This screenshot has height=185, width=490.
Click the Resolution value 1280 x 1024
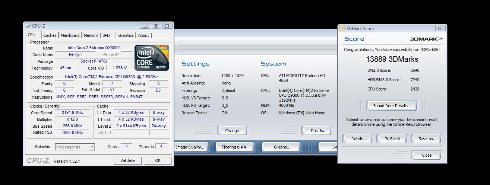[233, 76]
